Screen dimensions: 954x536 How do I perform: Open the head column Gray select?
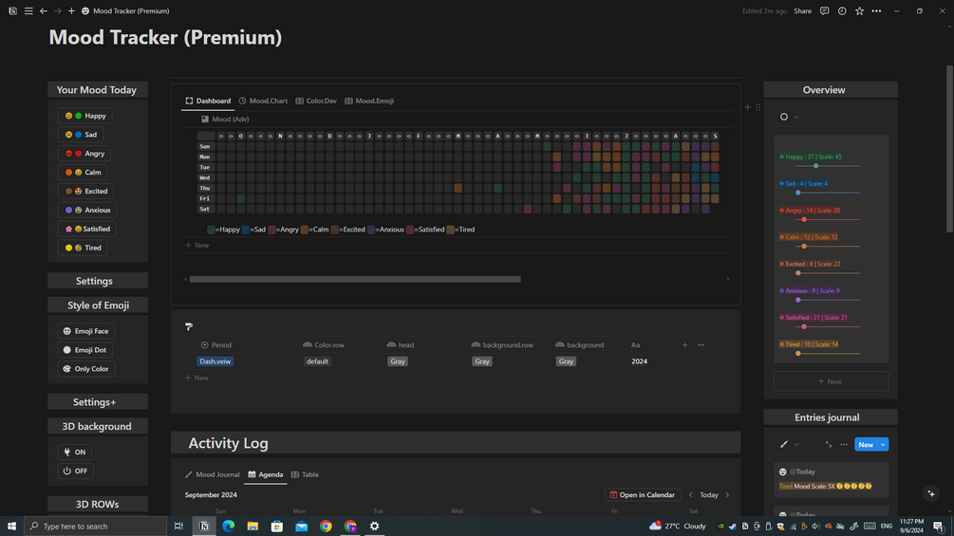398,361
